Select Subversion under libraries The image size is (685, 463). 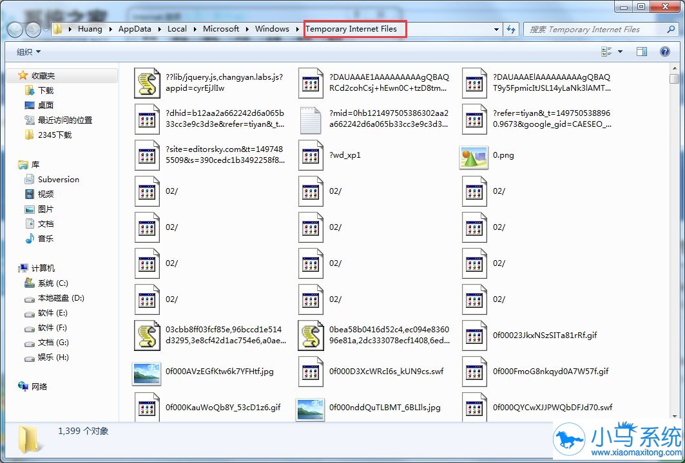click(52, 180)
